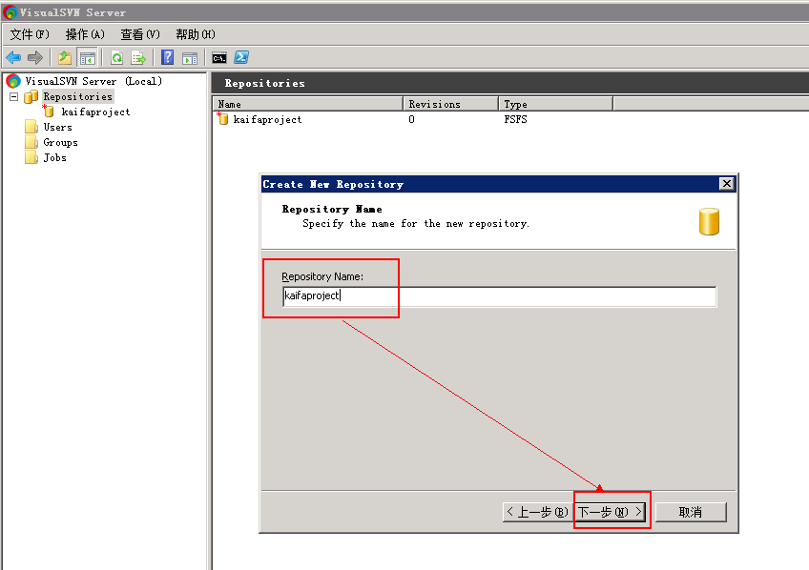Click 'Specify the name for the new repository' text
This screenshot has width=809, height=570.
[x=416, y=223]
